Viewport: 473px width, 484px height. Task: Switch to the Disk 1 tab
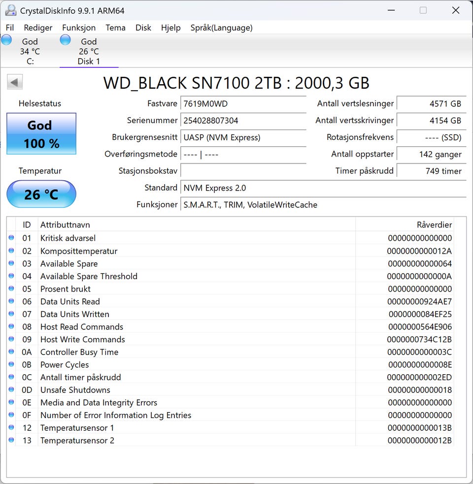coord(89,51)
